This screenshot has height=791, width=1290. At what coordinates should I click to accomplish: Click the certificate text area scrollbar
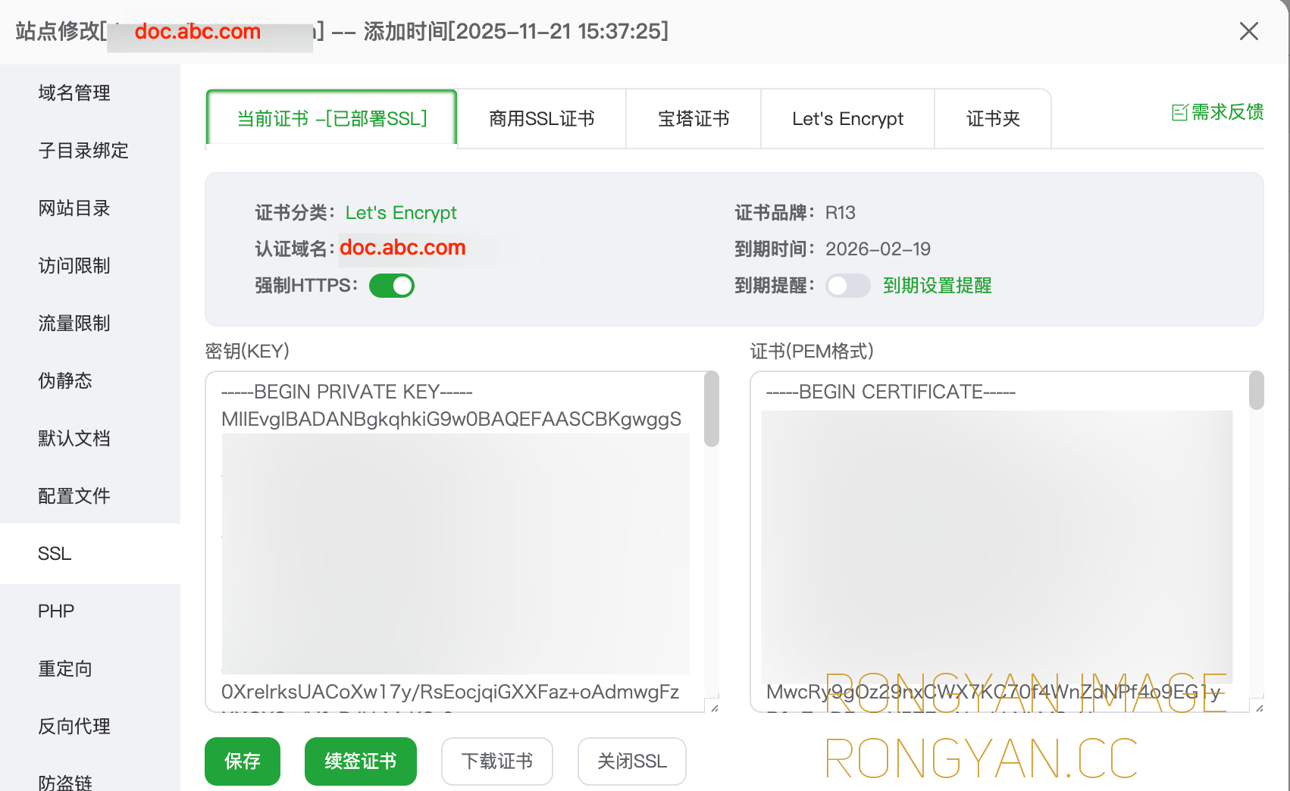1257,390
